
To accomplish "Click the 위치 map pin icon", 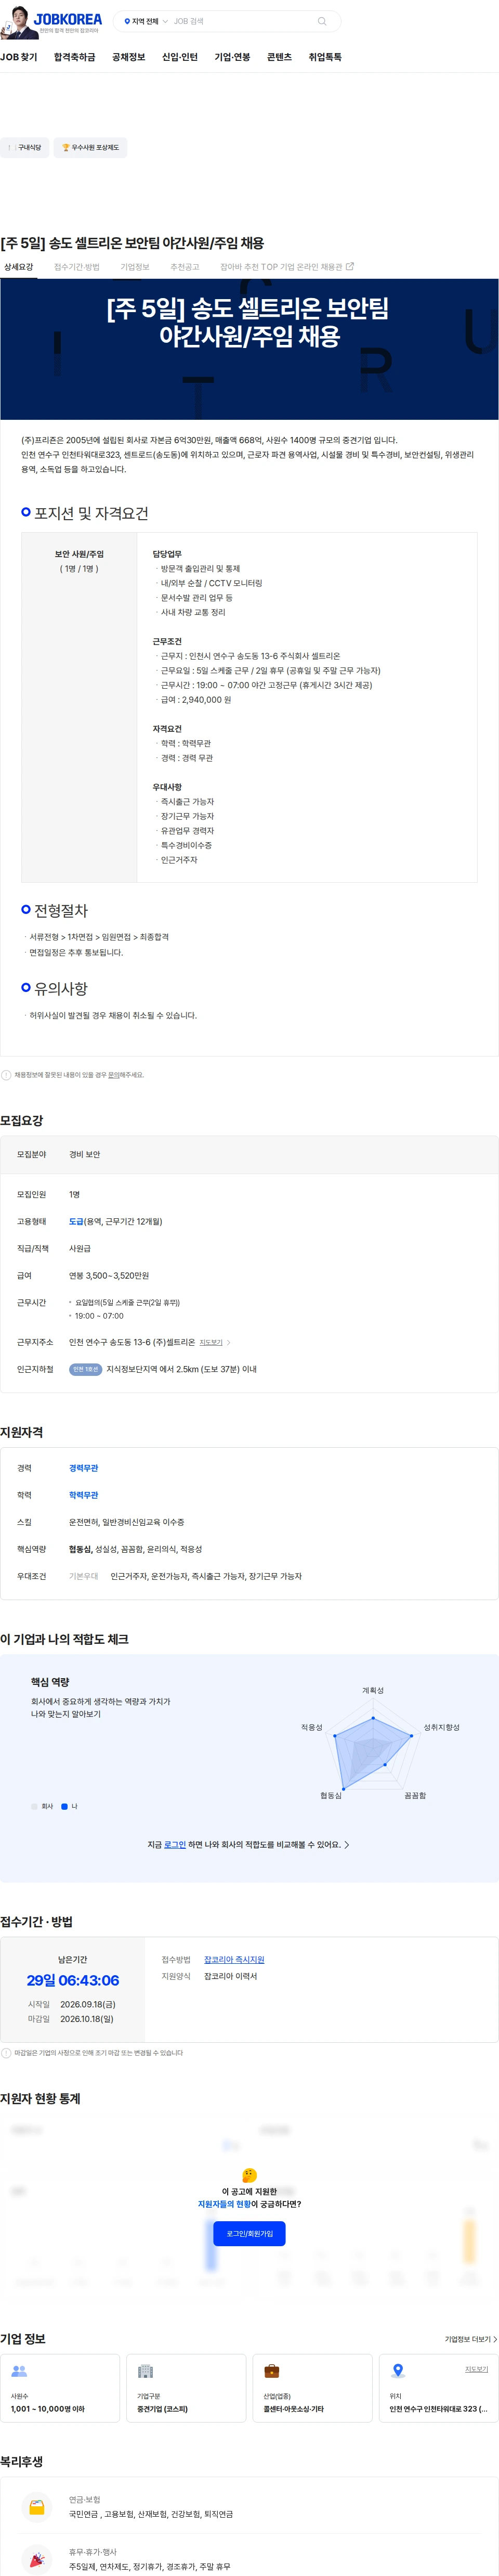I will click(x=398, y=2370).
